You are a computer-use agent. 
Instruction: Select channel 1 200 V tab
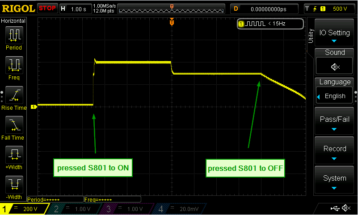click(x=25, y=209)
